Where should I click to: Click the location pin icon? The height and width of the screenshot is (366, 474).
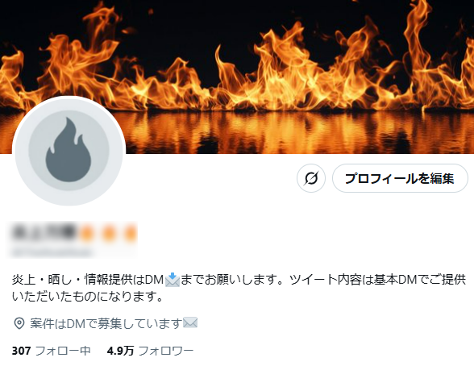click(19, 323)
